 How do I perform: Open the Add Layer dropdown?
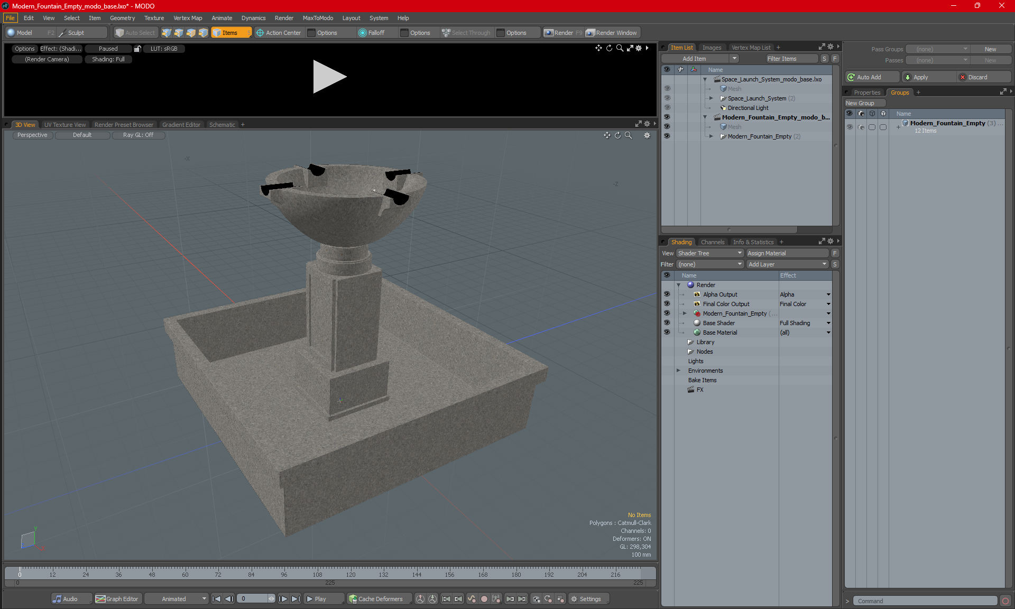click(x=787, y=264)
